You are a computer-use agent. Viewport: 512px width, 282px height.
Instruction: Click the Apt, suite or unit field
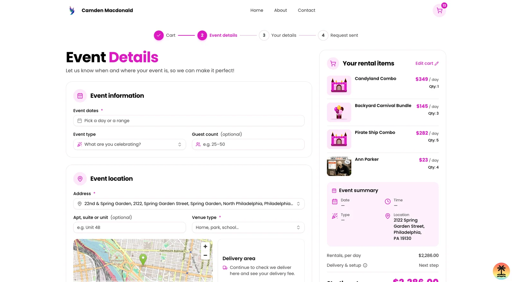coord(130,227)
